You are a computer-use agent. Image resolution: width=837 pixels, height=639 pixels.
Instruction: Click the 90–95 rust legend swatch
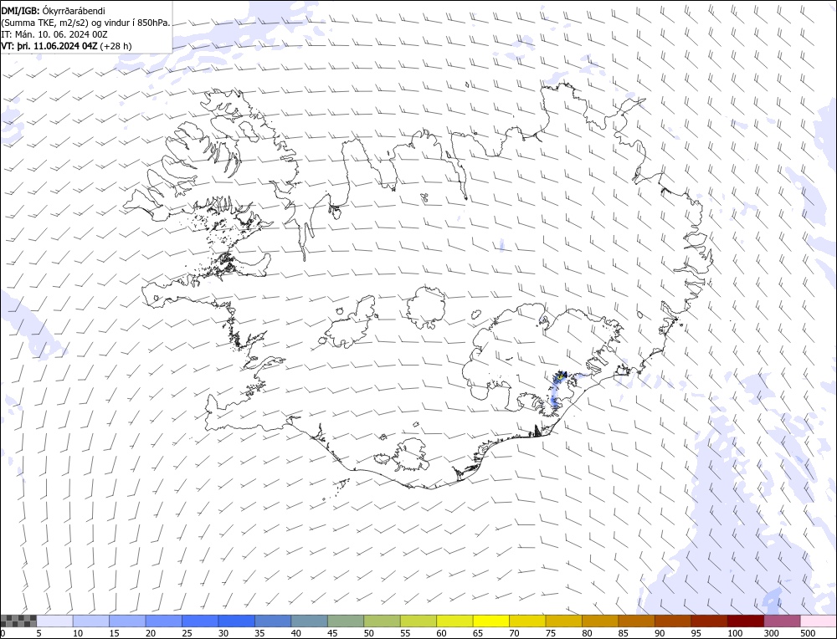673,621
